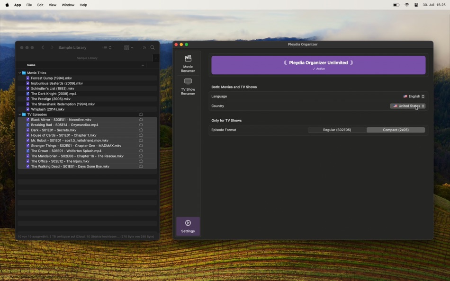Select Forrest Gump (1994).mkv file
This screenshot has width=450, height=281.
[51, 78]
